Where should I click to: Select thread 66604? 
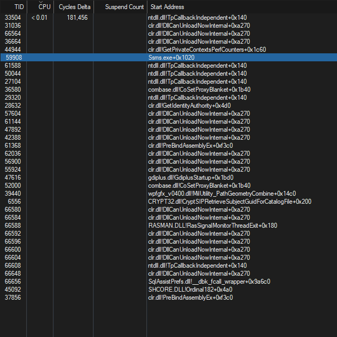(169, 257)
